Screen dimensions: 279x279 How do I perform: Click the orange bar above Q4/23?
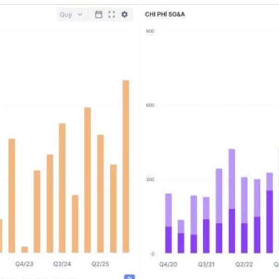pyautogui.click(x=25, y=250)
